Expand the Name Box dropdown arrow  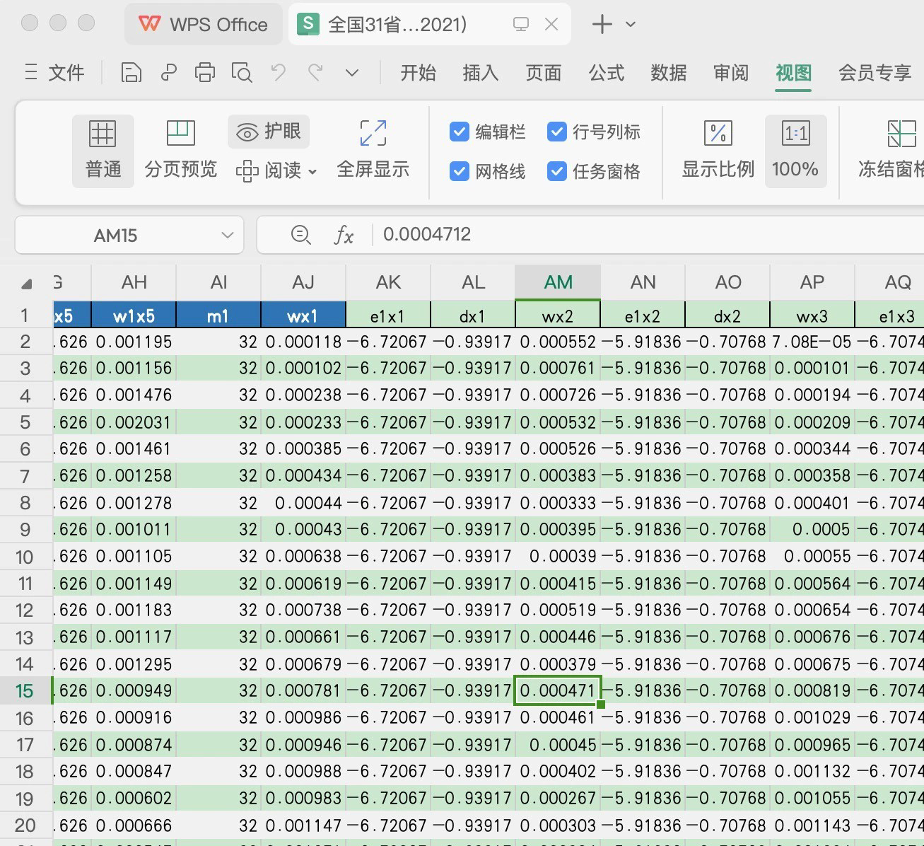[x=227, y=235]
